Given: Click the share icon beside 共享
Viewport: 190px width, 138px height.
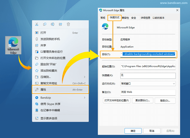Looking at the screenshot, I should click(x=37, y=45).
